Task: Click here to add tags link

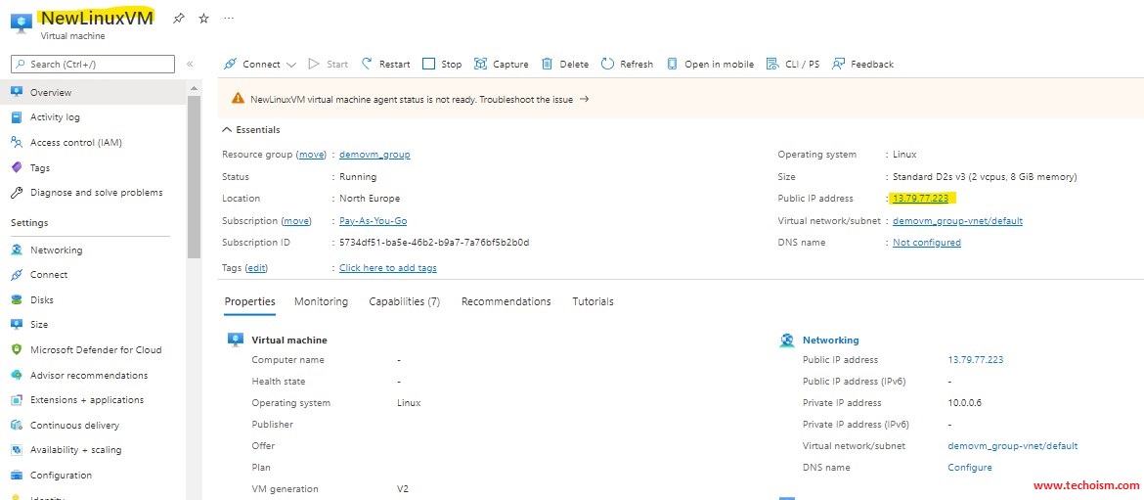Action: [388, 268]
